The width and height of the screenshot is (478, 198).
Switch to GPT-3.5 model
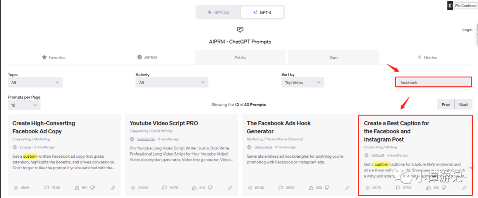click(x=218, y=12)
